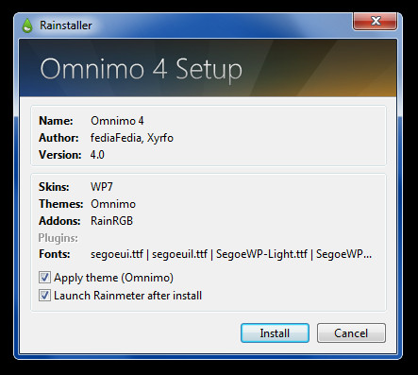The width and height of the screenshot is (418, 375).
Task: Click the 'Addons:' label
Action: point(59,221)
